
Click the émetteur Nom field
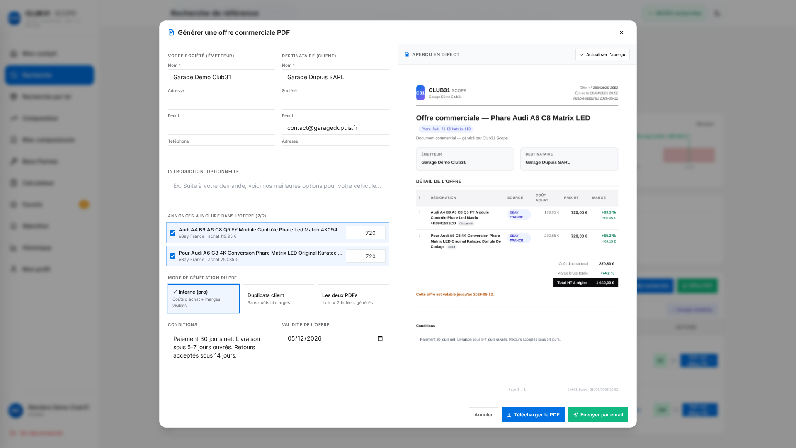tap(221, 77)
